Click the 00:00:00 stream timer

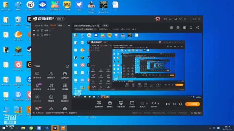click(196, 113)
